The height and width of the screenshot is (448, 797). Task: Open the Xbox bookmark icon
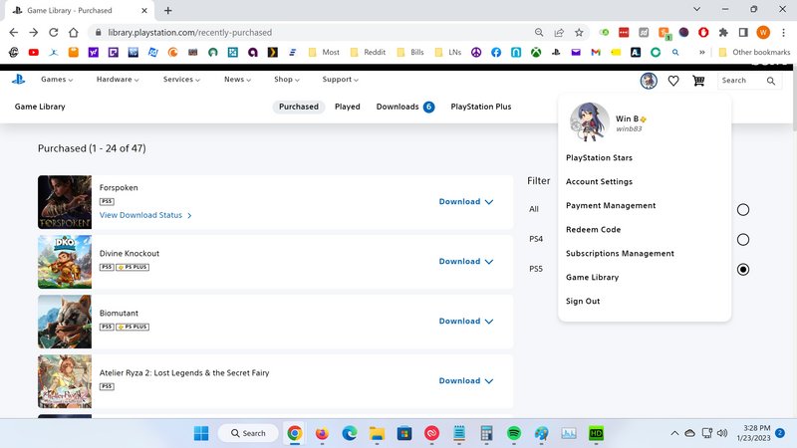[536, 52]
